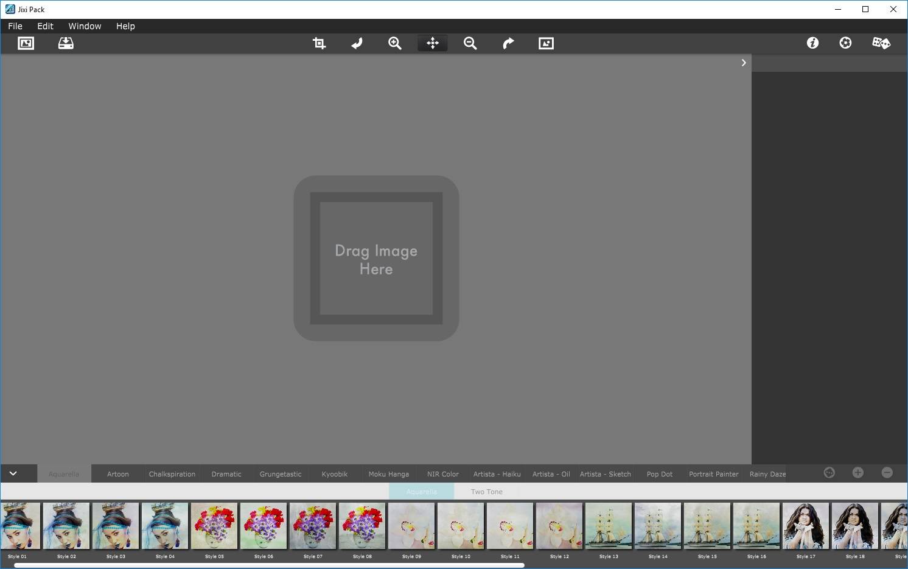Click the lifebuoy support icon
Image resolution: width=908 pixels, height=569 pixels.
click(x=845, y=43)
